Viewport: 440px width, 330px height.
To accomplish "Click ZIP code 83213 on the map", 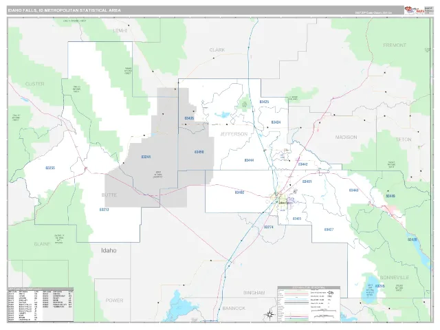I will click(x=104, y=210).
